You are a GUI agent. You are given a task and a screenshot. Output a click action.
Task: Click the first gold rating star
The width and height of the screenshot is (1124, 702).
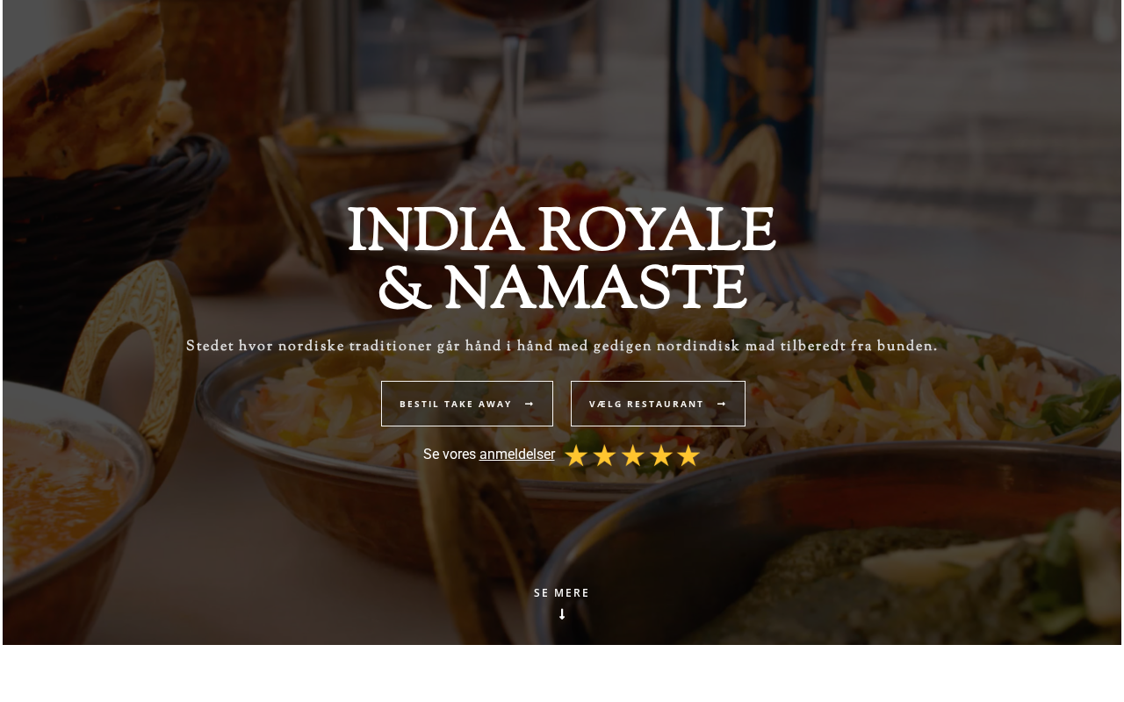pyautogui.click(x=576, y=455)
